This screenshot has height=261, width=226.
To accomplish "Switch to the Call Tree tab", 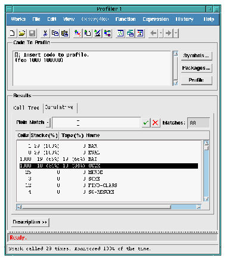I will (26, 108).
